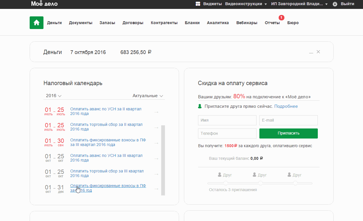Open the ИП Завгородний account dropdown

[x=299, y=4]
